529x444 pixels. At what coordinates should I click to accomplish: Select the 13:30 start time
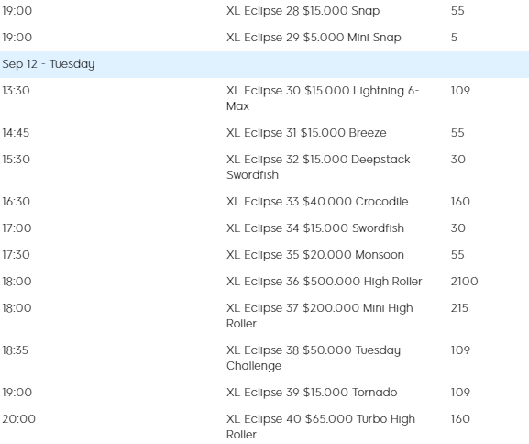16,91
